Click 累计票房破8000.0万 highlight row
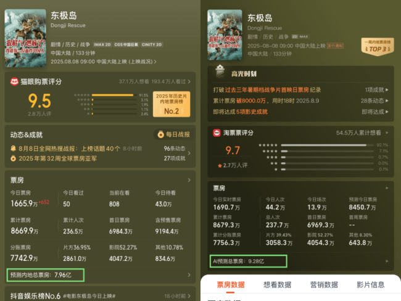This screenshot has width=401, height=301. [x=266, y=101]
